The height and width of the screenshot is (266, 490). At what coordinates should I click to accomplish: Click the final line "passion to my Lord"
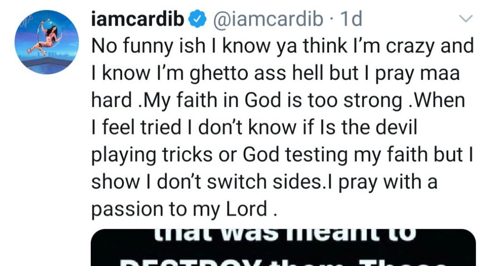coord(184,209)
